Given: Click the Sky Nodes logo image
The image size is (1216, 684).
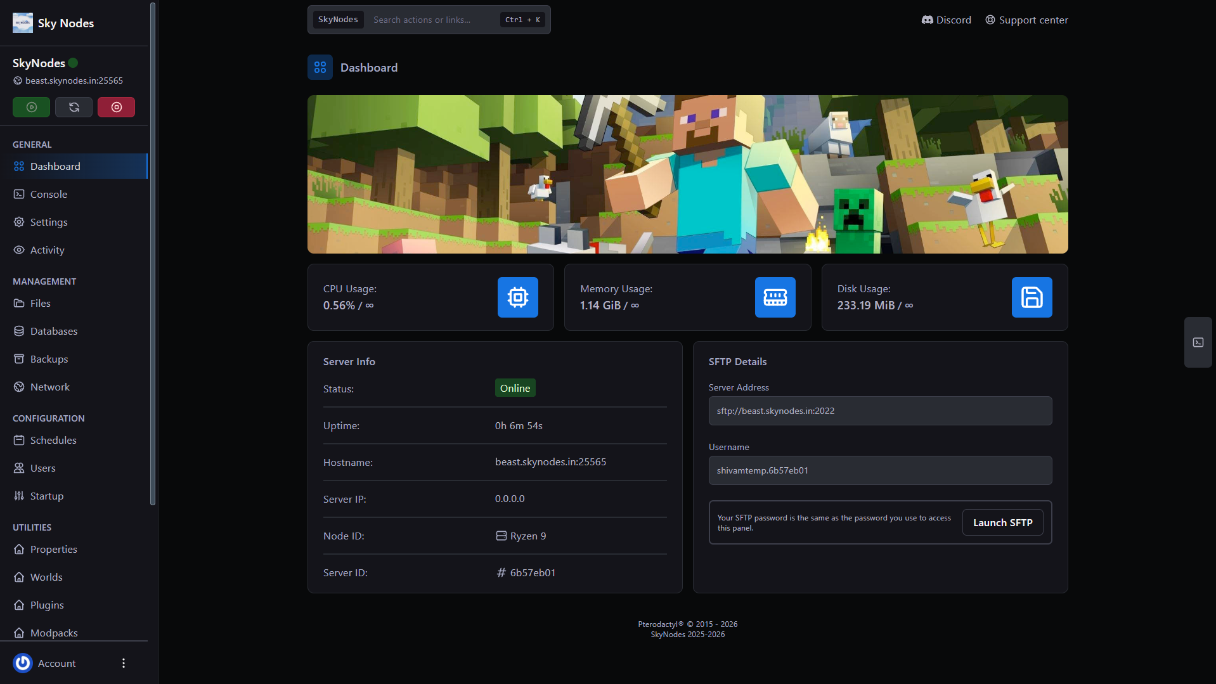Looking at the screenshot, I should point(23,23).
